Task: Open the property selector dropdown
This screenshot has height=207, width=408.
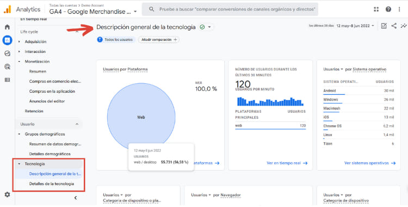Action: tap(135, 12)
